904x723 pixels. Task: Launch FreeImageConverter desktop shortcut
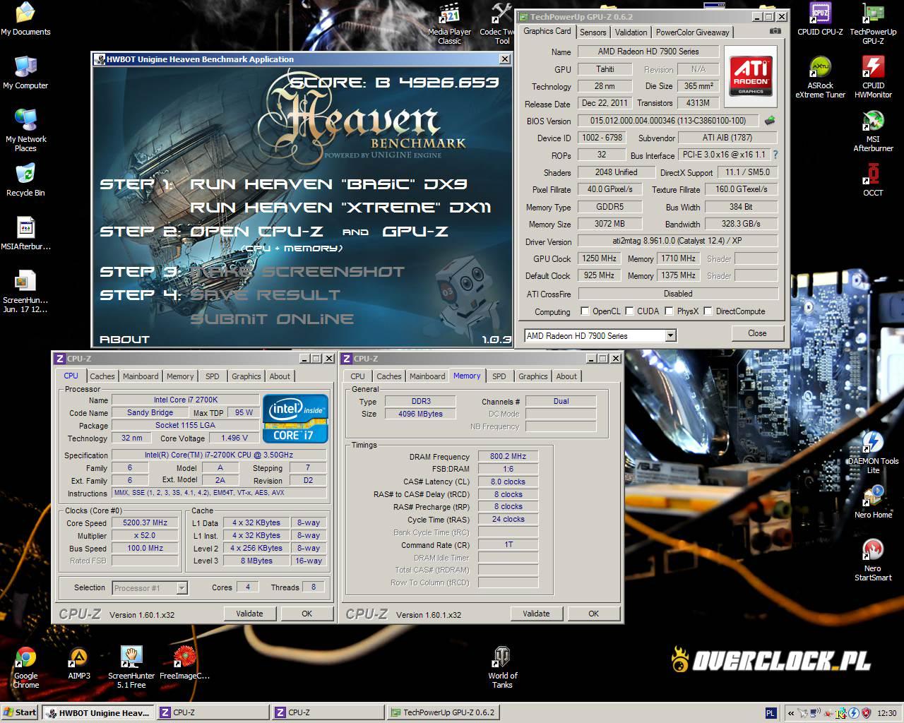[x=184, y=663]
